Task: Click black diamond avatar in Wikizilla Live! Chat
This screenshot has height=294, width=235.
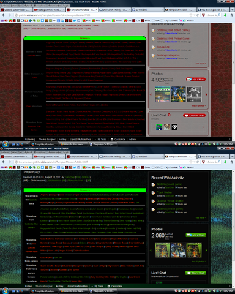Action: click(174, 127)
